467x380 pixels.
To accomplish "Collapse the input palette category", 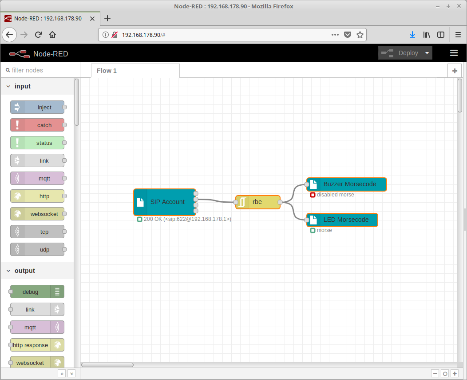I will (8, 86).
